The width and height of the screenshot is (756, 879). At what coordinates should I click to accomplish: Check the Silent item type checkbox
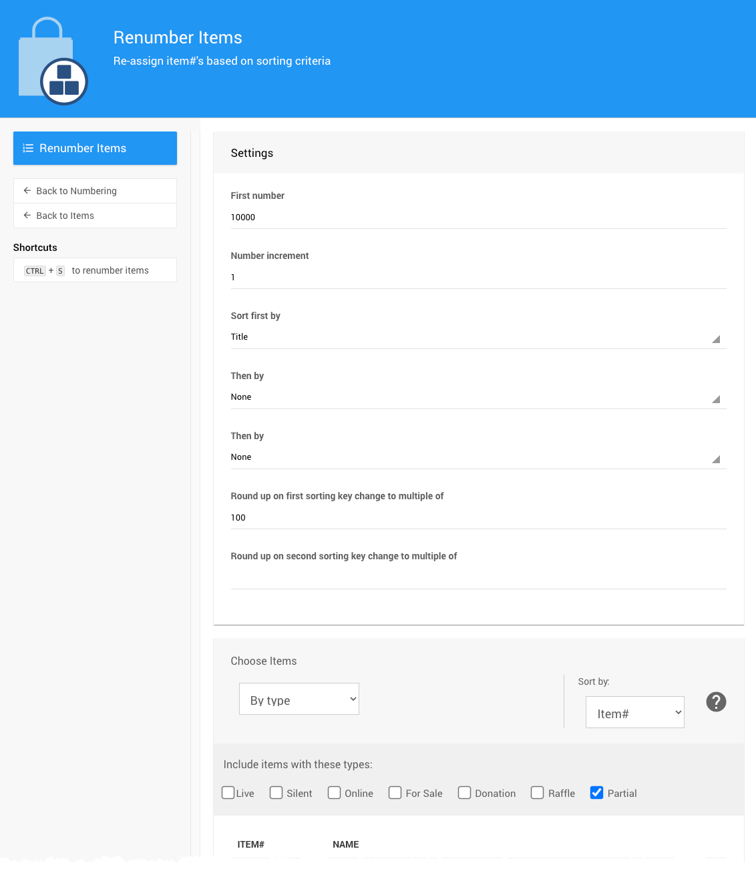click(x=276, y=793)
